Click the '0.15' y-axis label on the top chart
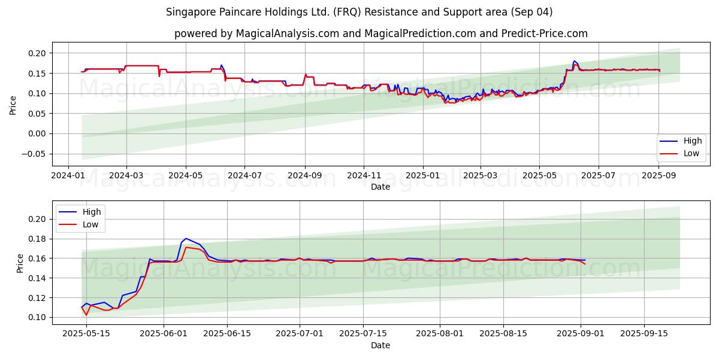719x359 pixels. (38, 74)
